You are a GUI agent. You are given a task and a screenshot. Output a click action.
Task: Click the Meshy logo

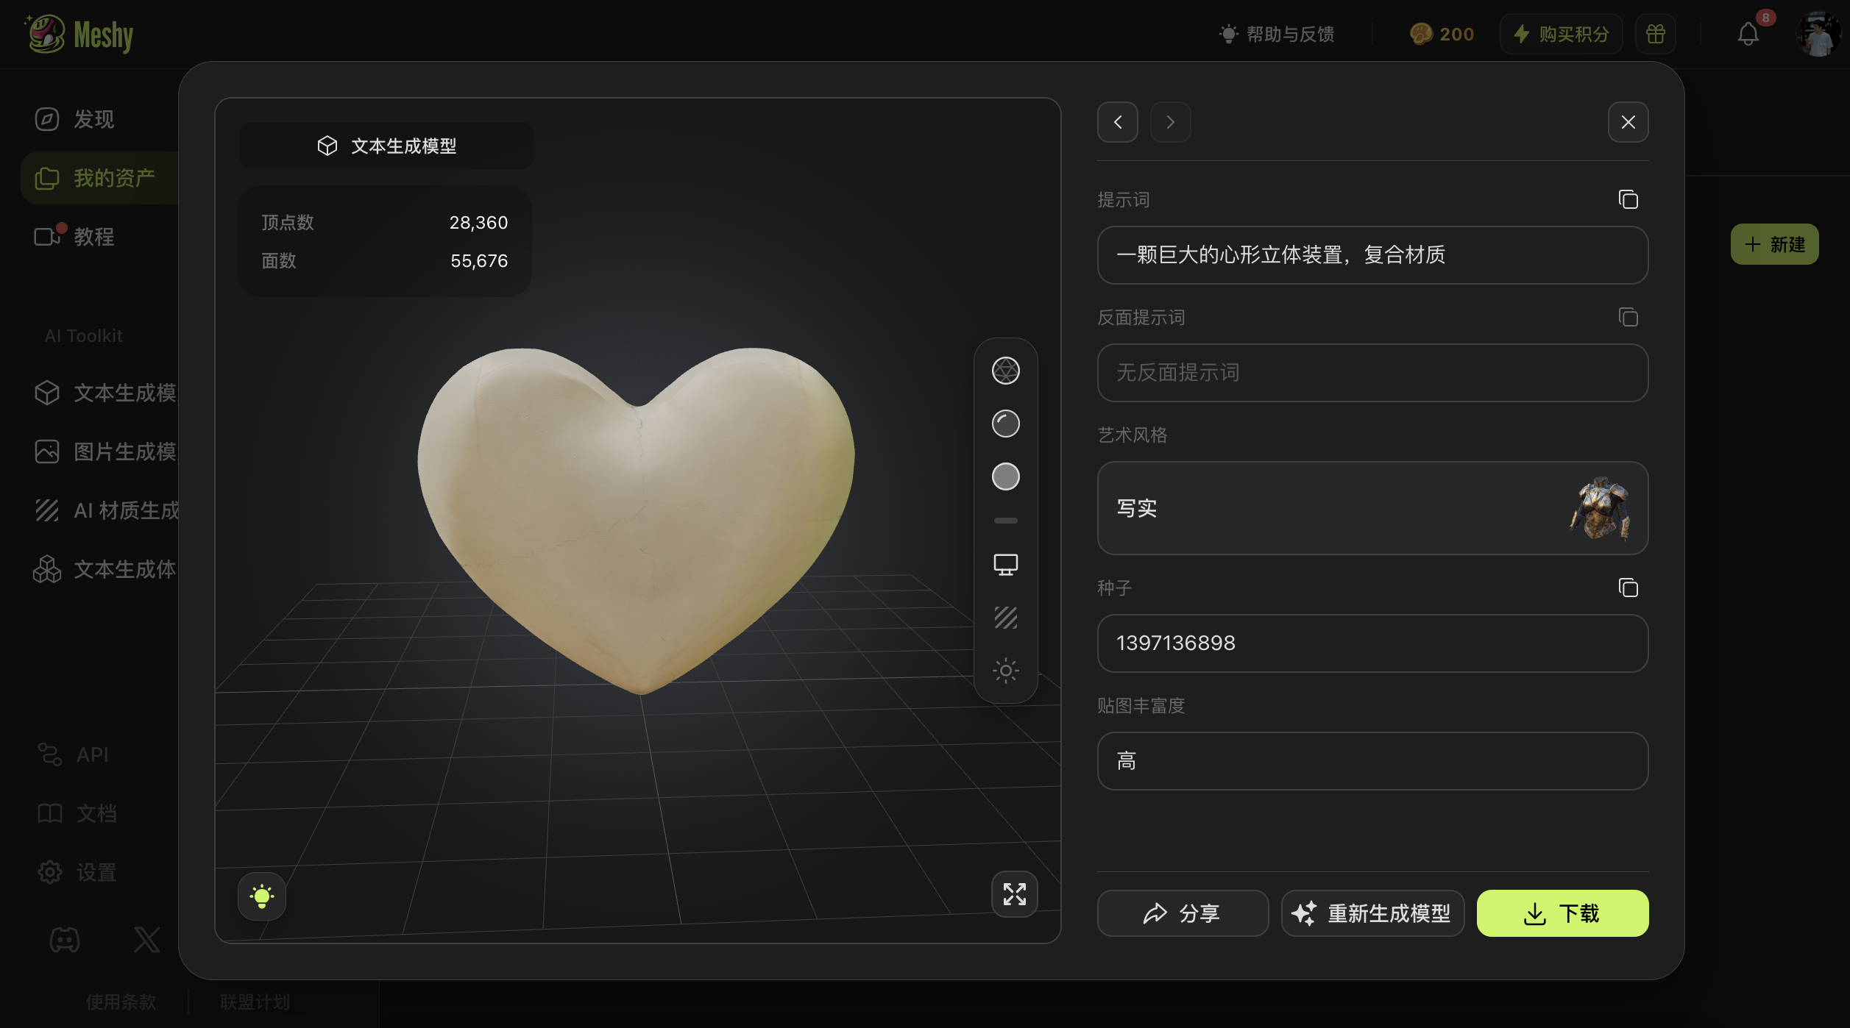79,34
